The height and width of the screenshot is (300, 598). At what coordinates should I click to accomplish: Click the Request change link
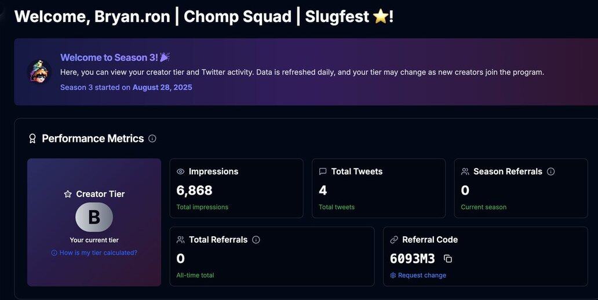coord(422,275)
